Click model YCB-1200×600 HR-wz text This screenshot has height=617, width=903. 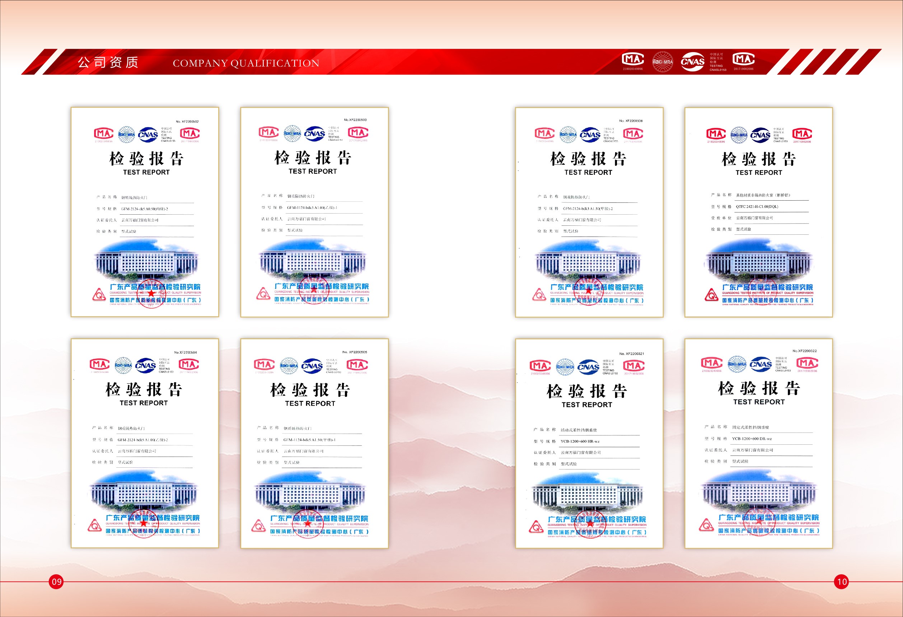[580, 441]
